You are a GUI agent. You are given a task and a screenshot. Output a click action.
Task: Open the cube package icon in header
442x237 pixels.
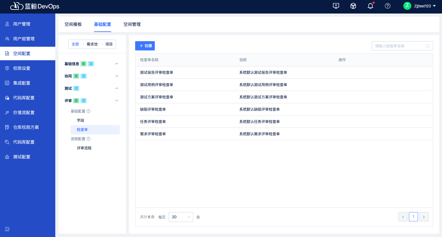353,6
